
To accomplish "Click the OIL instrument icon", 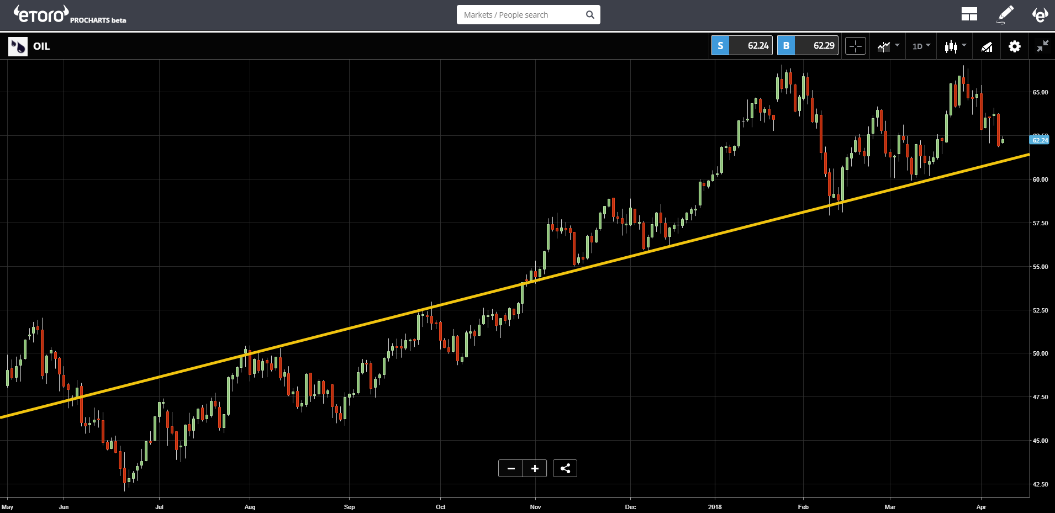I will [18, 46].
